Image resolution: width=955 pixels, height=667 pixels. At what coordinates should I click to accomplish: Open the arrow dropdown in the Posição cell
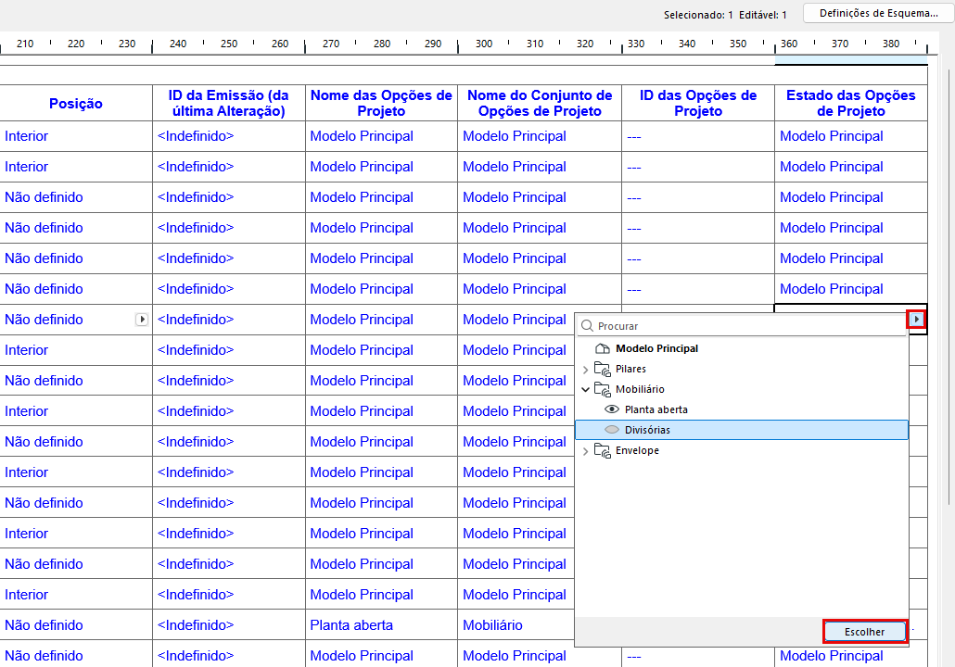point(141,320)
